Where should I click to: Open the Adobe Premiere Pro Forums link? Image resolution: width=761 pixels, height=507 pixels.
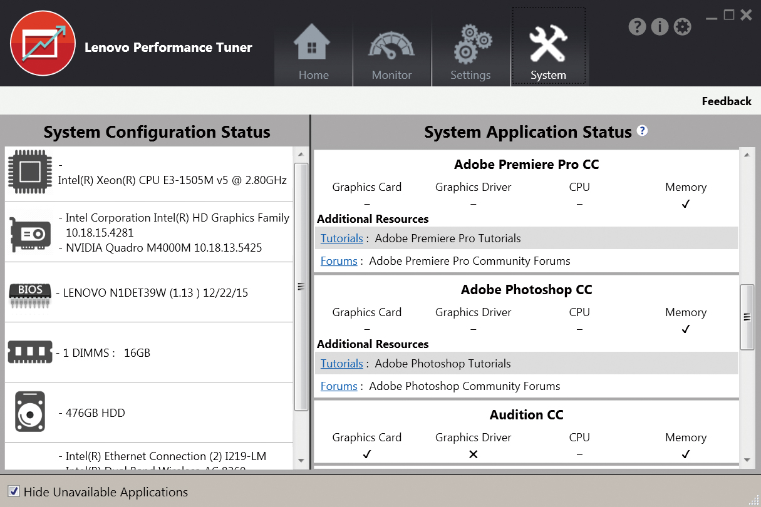(339, 261)
